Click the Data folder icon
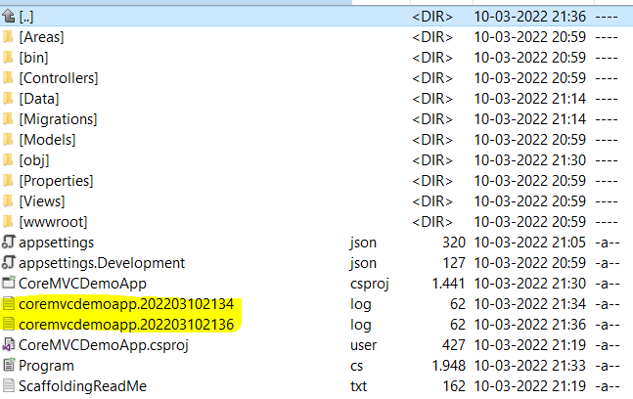This screenshot has width=633, height=399. pyautogui.click(x=8, y=99)
